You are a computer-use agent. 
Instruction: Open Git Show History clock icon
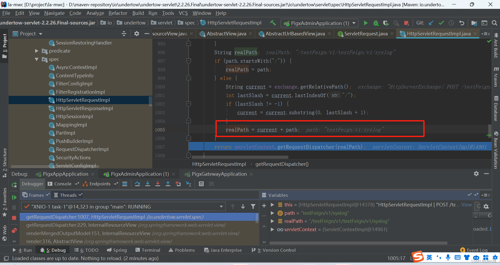point(451,23)
